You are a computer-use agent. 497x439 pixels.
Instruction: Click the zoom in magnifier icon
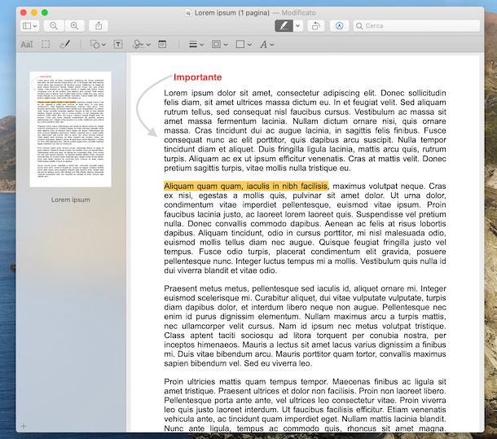(74, 26)
